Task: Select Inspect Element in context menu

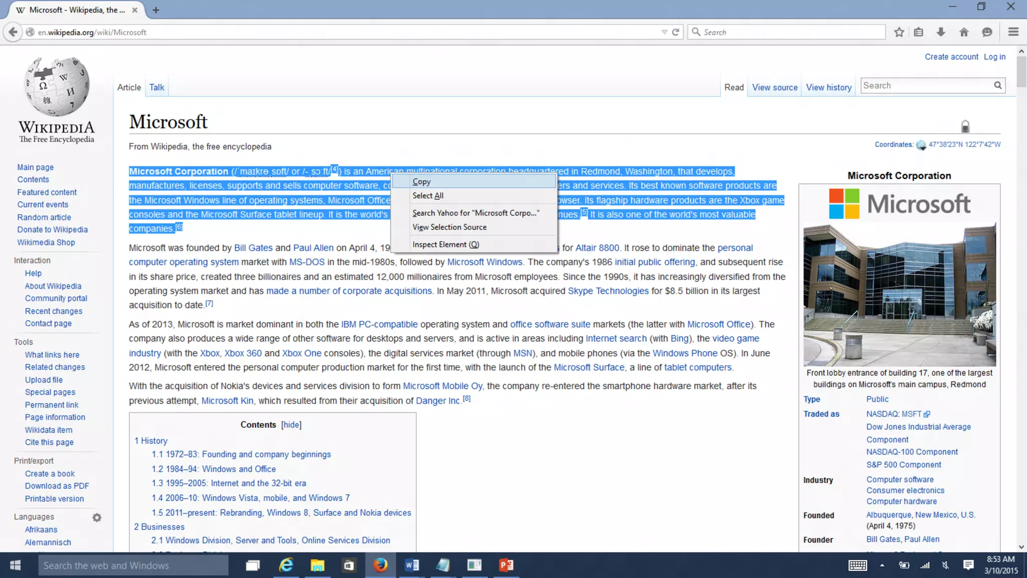Action: tap(445, 244)
